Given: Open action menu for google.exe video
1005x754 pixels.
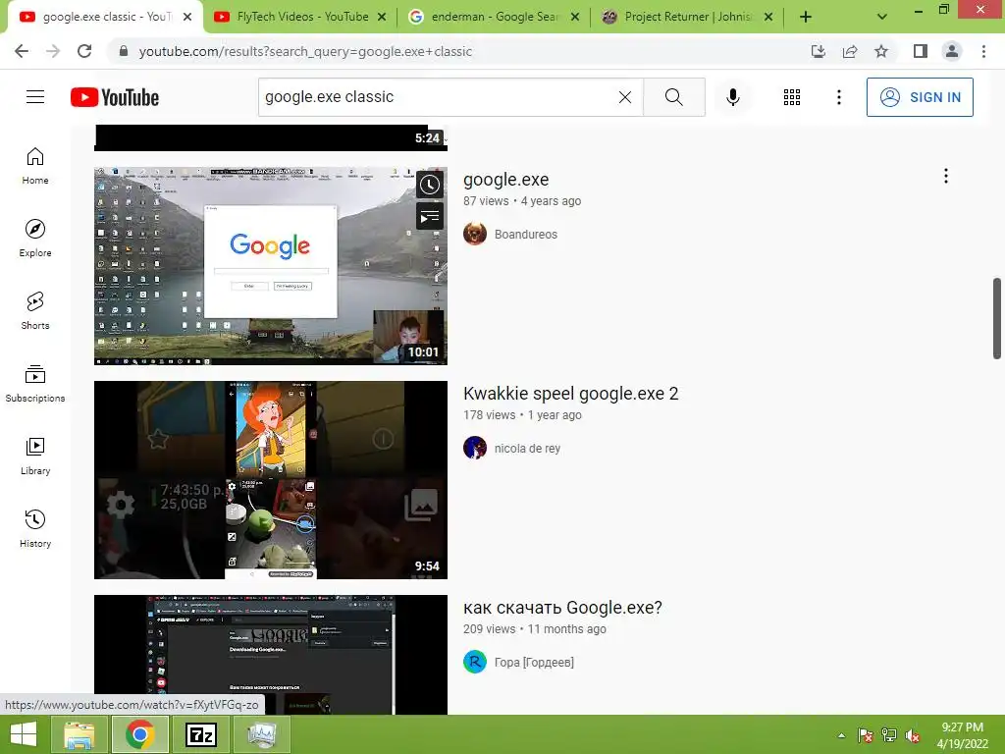Looking at the screenshot, I should tap(945, 176).
